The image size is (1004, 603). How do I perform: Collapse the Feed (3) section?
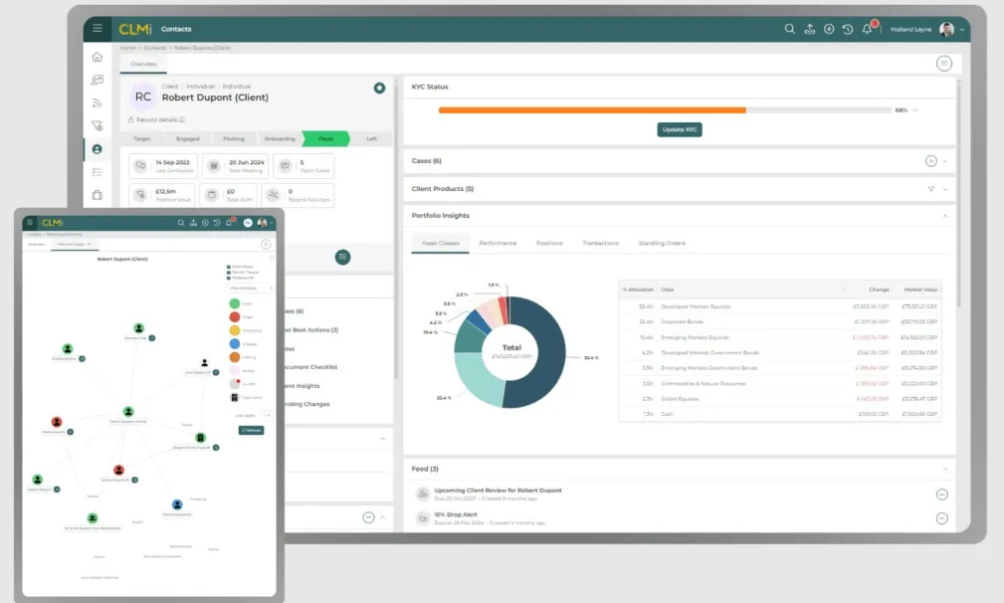945,470
